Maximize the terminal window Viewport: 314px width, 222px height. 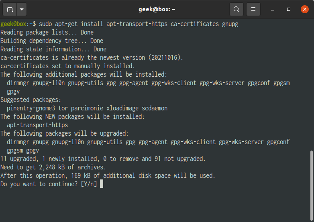pyautogui.click(x=289, y=9)
